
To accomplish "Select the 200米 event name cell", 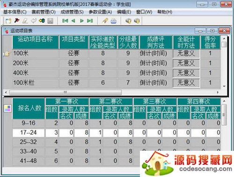I will tap(35, 63).
